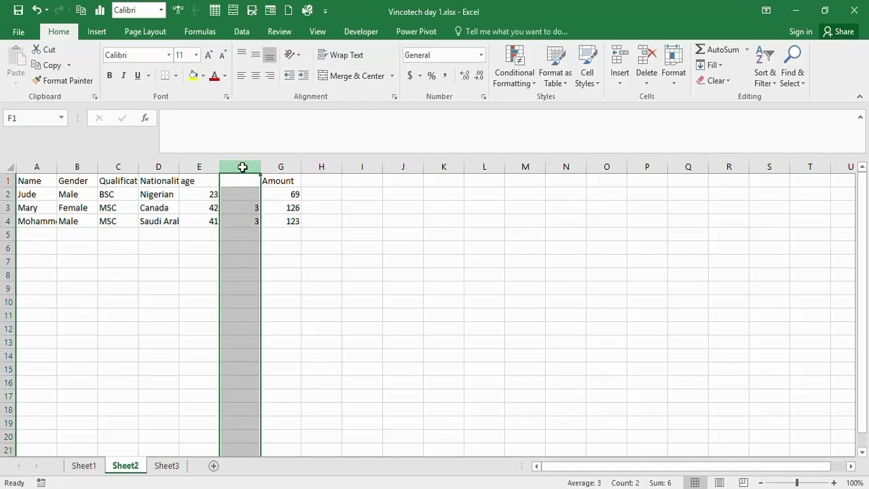
Task: Apply Comma Style
Action: click(445, 75)
